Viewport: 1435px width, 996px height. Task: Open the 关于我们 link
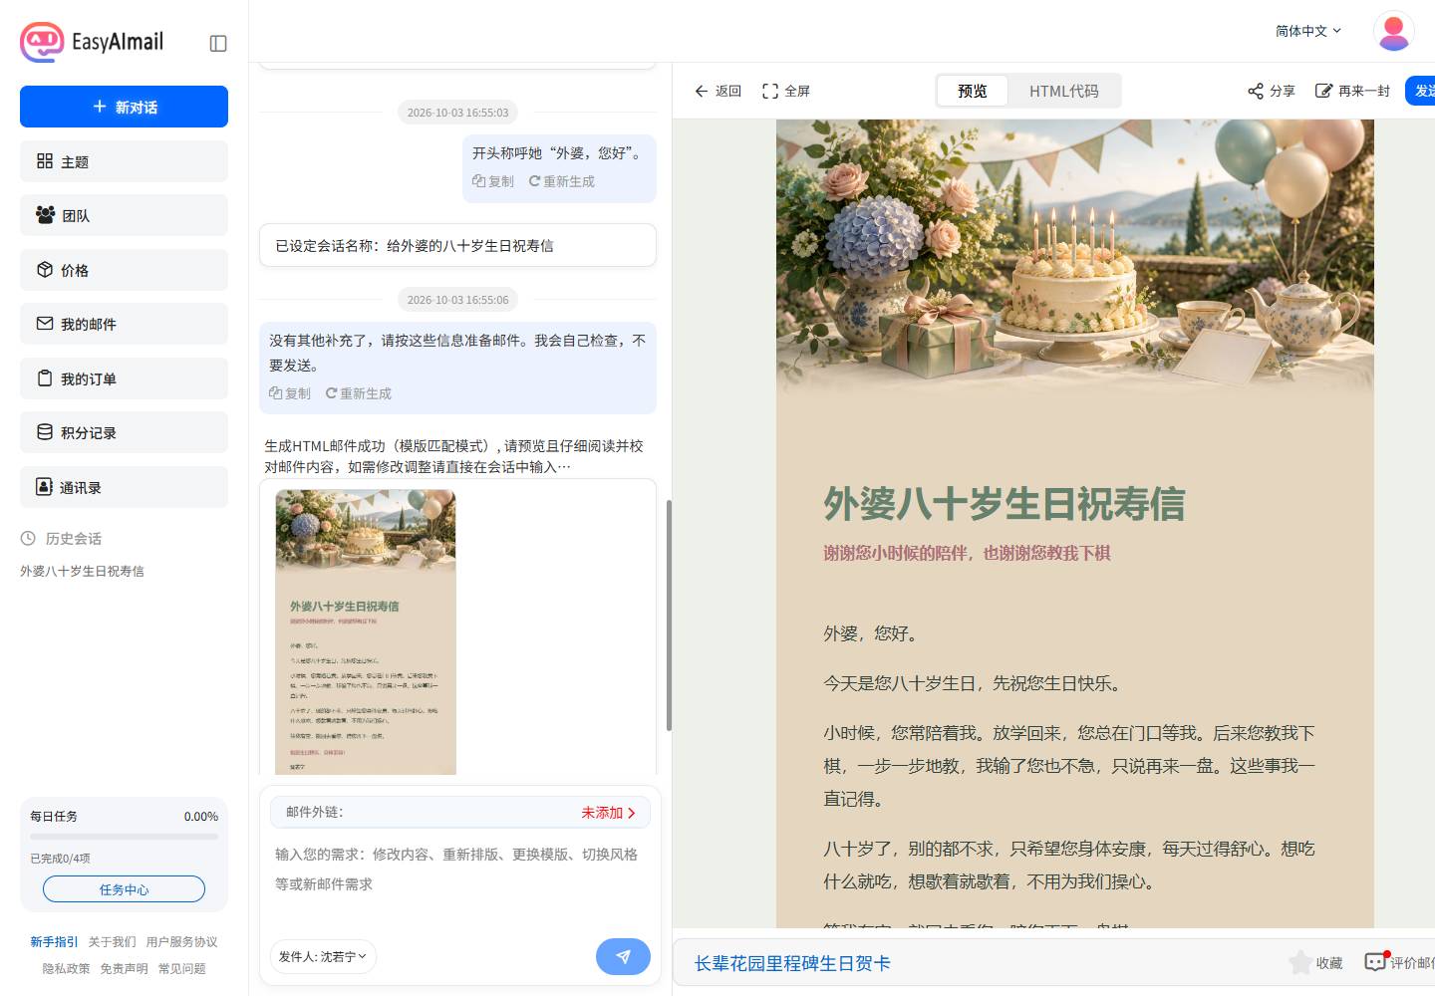112,941
